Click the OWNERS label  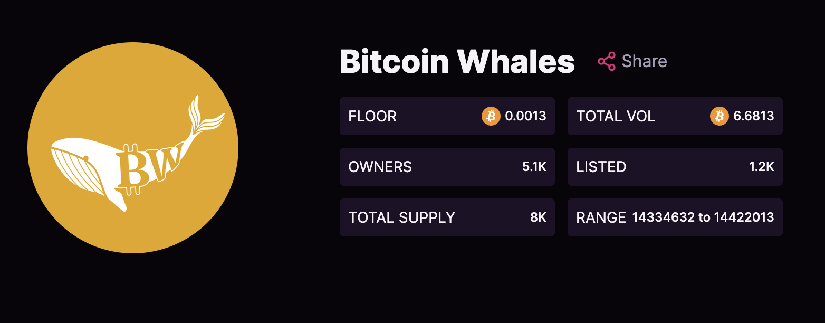tap(380, 167)
